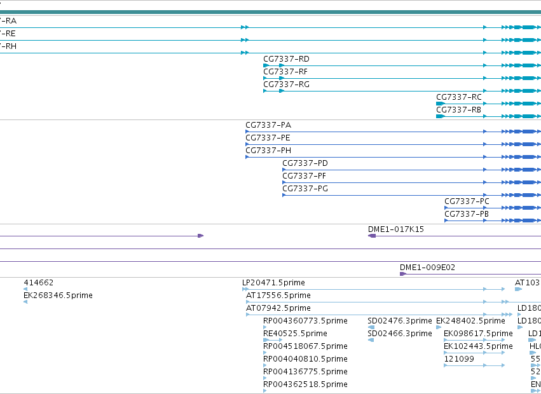Click EST SD02476.3prime label
Viewport: 541px width, 394px height.
399,321
